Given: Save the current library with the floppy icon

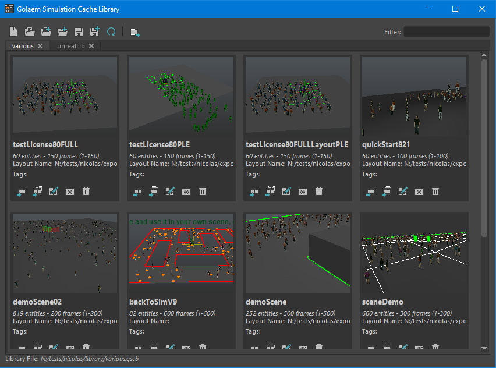Looking at the screenshot, I should click(79, 31).
